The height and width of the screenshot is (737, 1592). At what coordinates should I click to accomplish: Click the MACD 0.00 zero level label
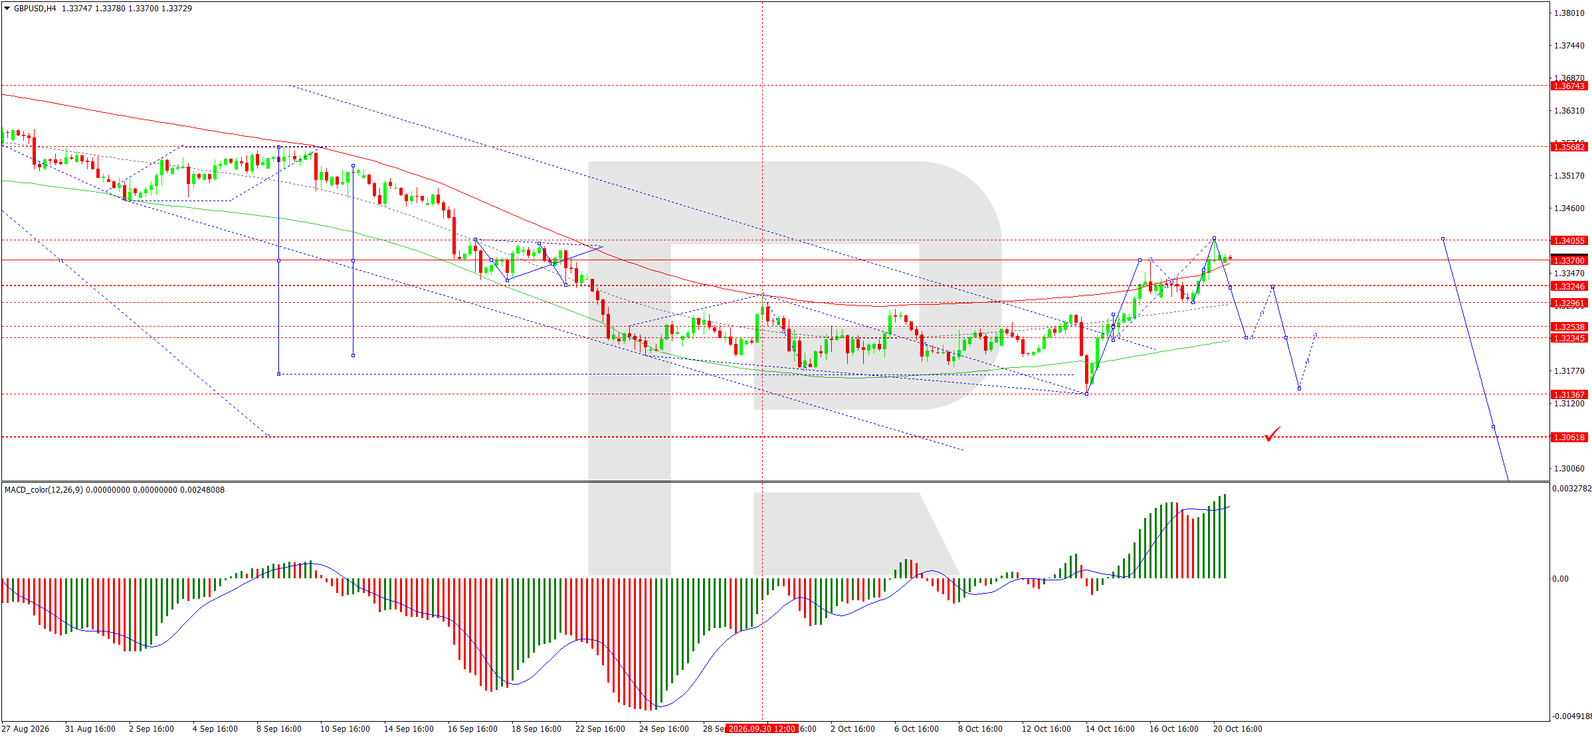(x=1560, y=579)
